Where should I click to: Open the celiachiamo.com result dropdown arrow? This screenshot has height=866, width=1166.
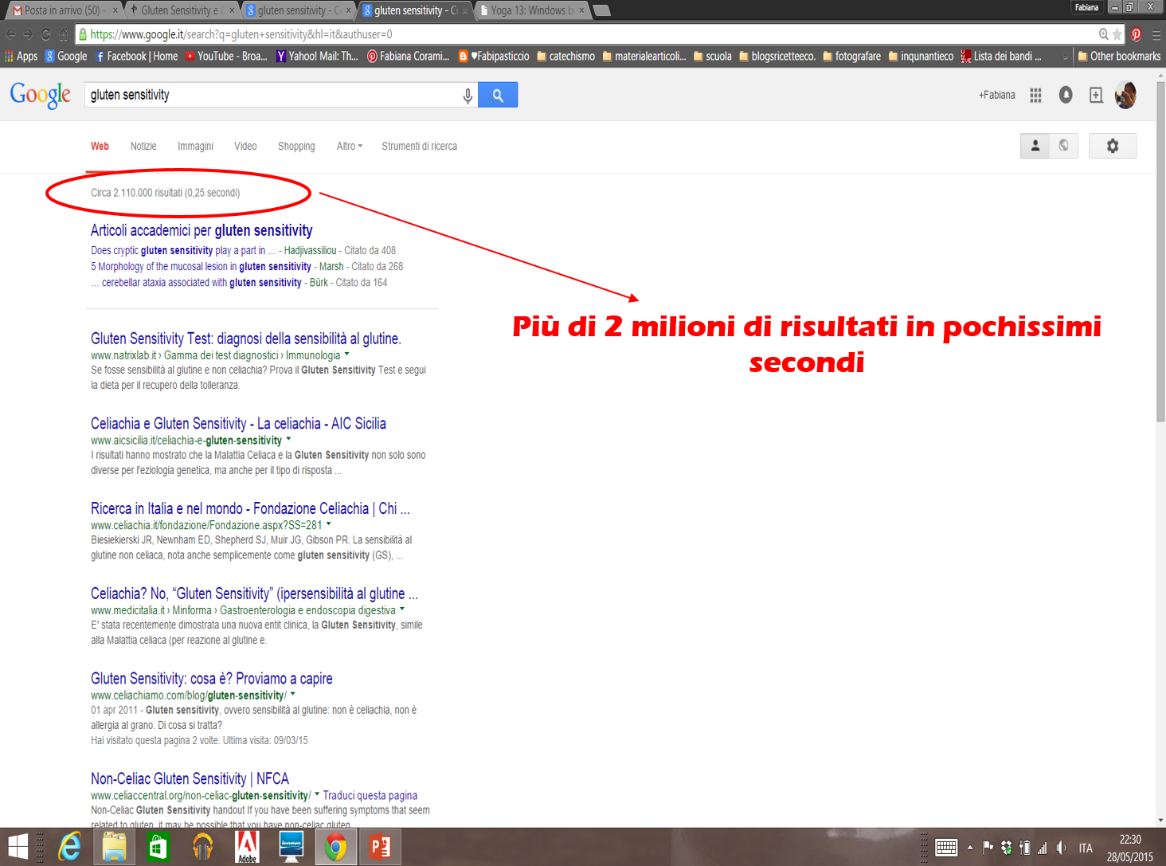coord(293,694)
